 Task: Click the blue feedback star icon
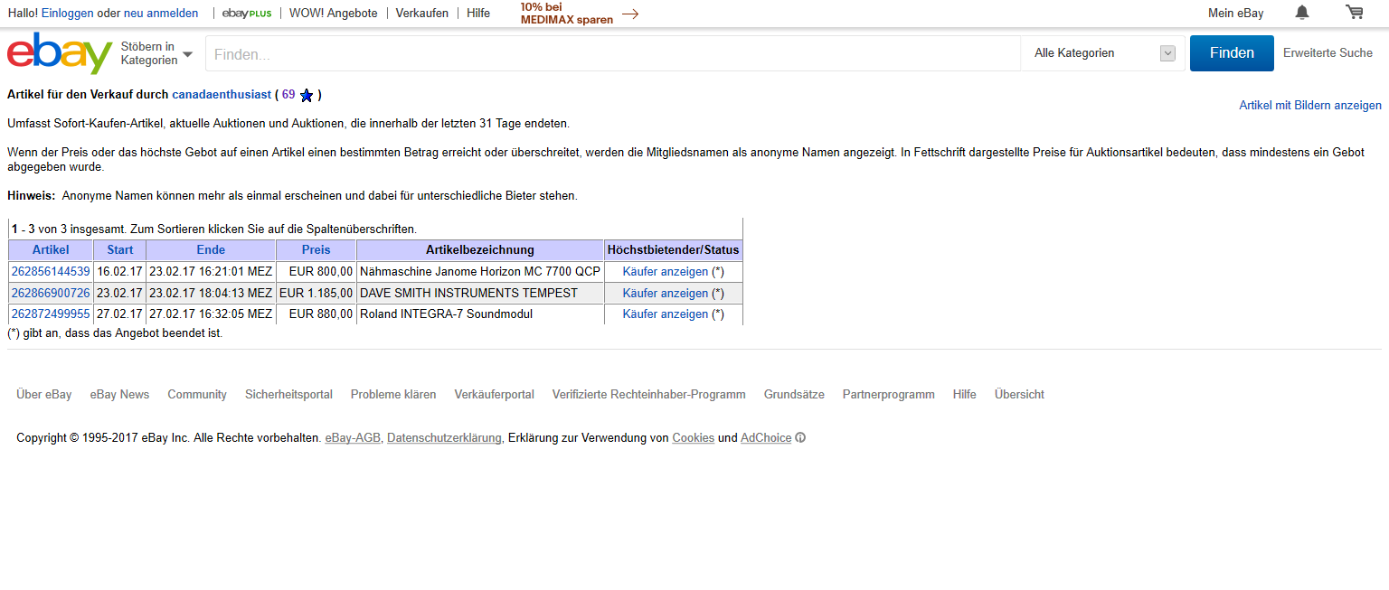[307, 96]
